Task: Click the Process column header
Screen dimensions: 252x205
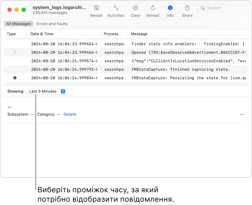Action: pos(111,34)
